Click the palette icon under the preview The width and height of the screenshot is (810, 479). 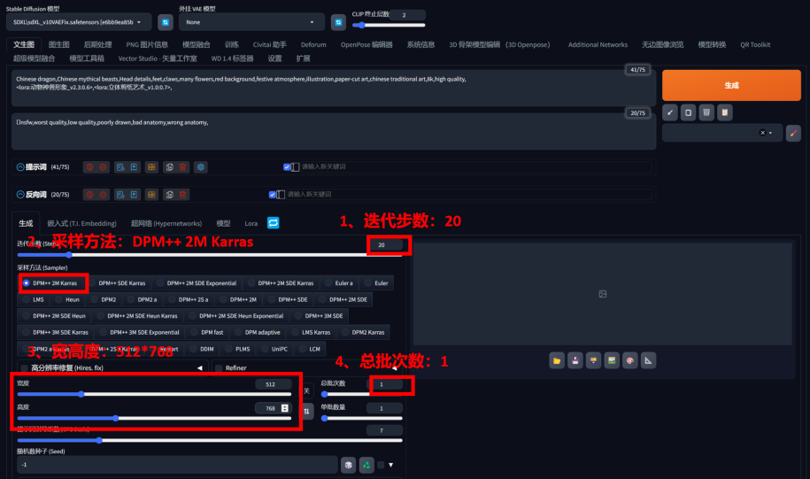click(629, 360)
